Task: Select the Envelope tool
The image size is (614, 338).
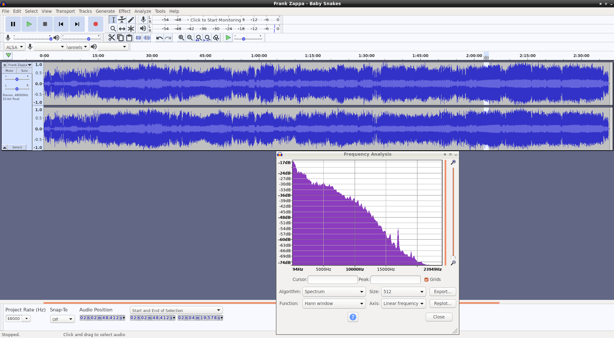Action: (122, 20)
